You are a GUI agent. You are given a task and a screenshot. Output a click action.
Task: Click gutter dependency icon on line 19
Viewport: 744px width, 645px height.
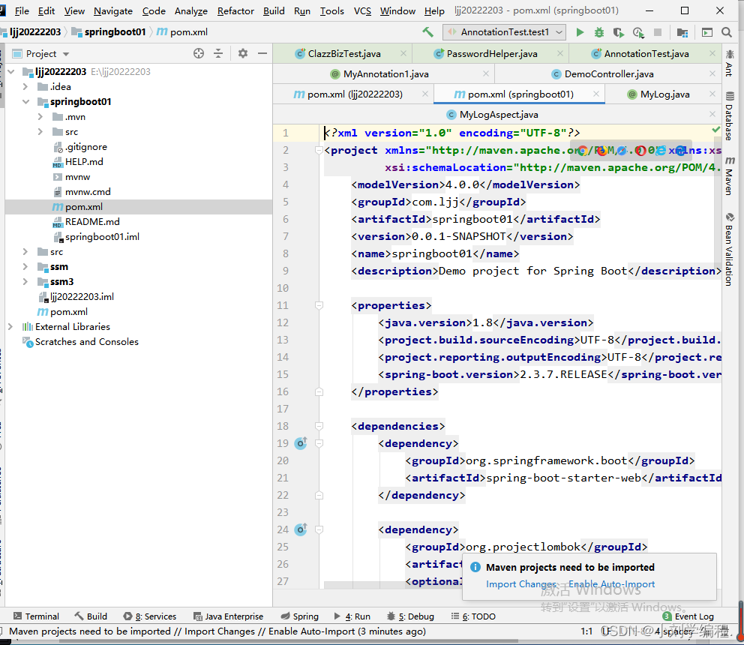301,443
